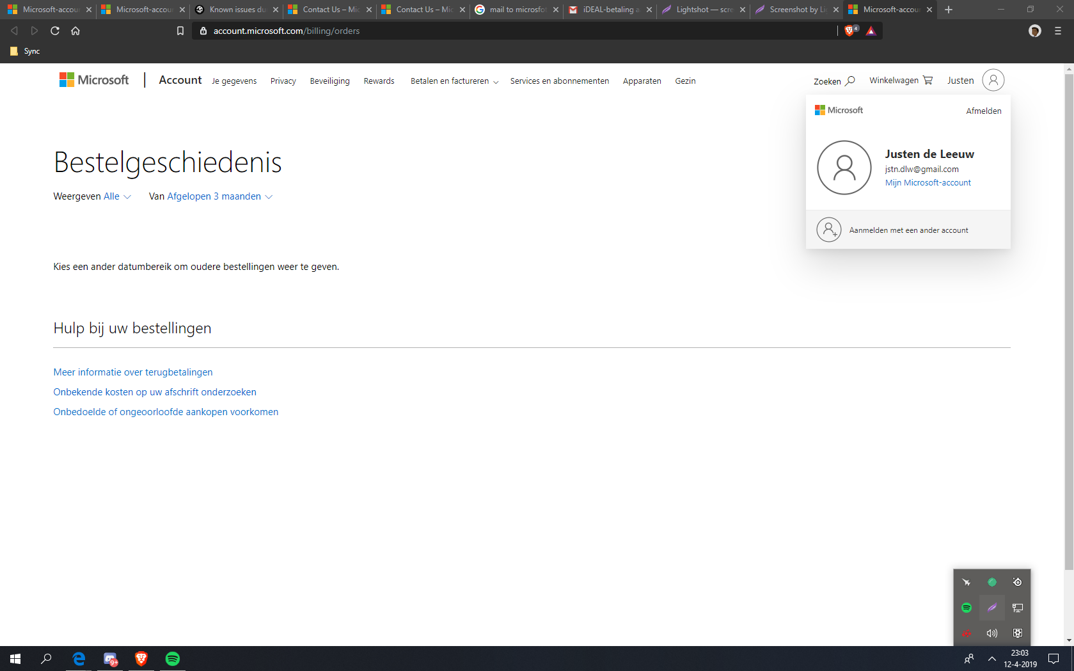Open the SteelSeries Engine tray icon
This screenshot has width=1074, height=671.
tap(1017, 582)
